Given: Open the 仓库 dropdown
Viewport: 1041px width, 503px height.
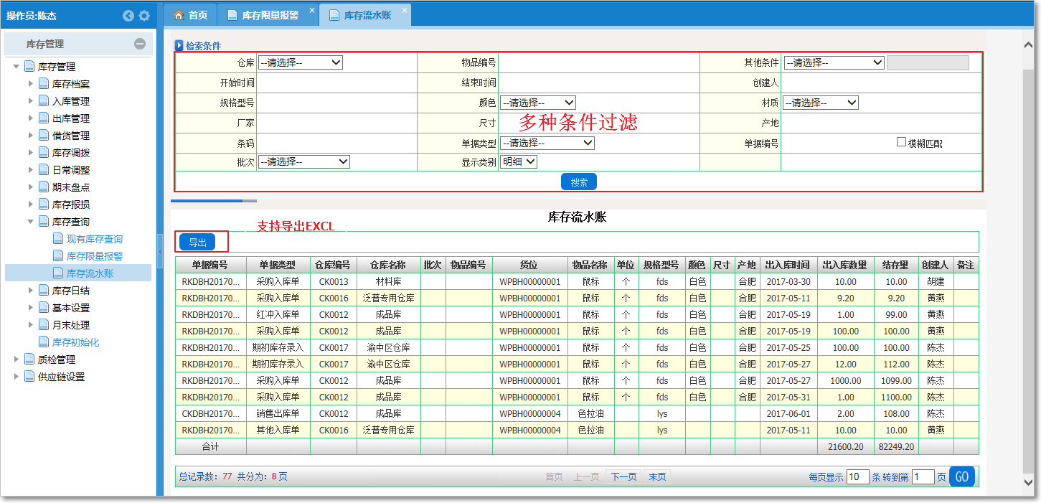Looking at the screenshot, I should 300,62.
